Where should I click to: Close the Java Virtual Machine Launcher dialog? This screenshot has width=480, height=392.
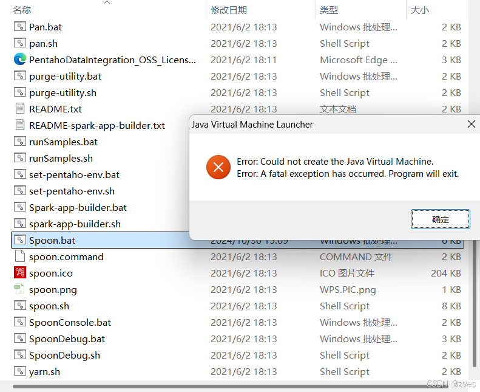click(472, 124)
